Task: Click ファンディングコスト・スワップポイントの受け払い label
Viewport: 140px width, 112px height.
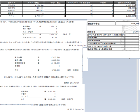Action: [106, 35]
